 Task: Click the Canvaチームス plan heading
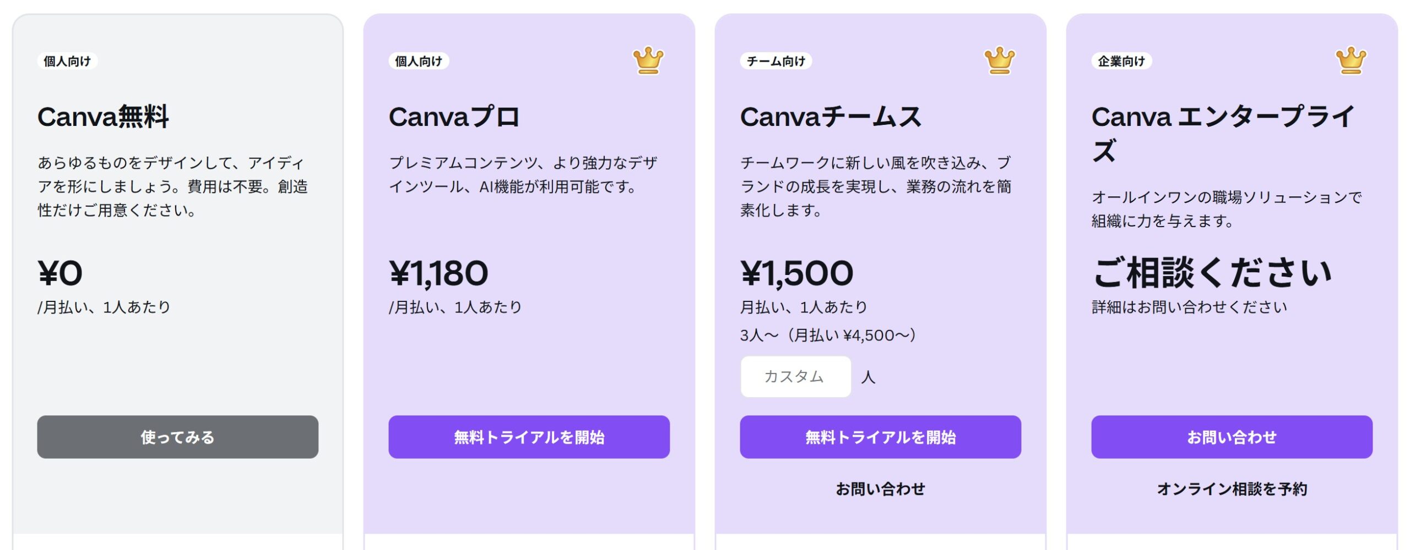point(831,117)
